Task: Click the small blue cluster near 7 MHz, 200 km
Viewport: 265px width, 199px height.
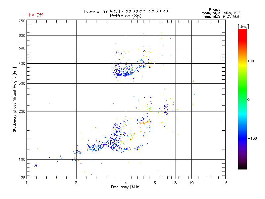Action: (x=166, y=109)
